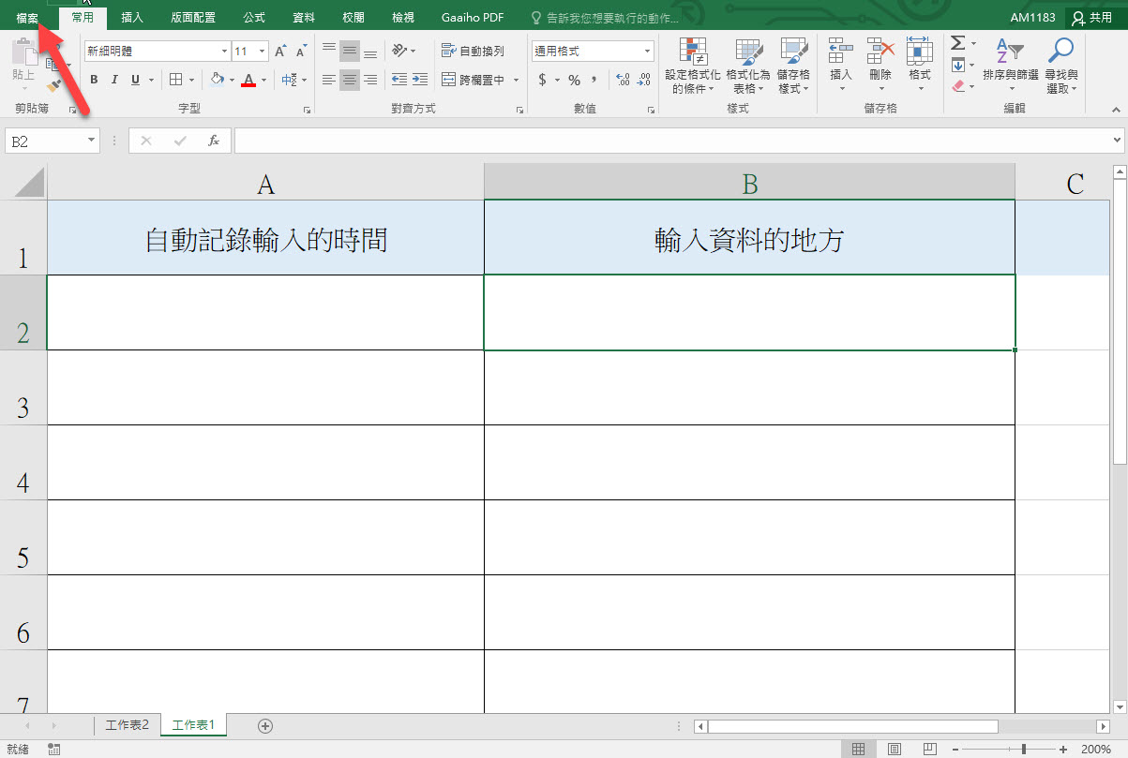Apply Italic formatting to the cell

(x=114, y=81)
